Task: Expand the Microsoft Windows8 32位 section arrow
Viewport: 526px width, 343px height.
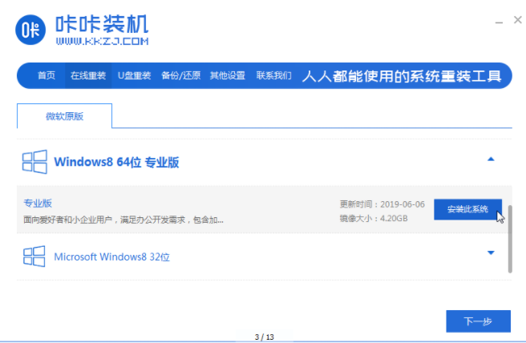Action: 491,252
